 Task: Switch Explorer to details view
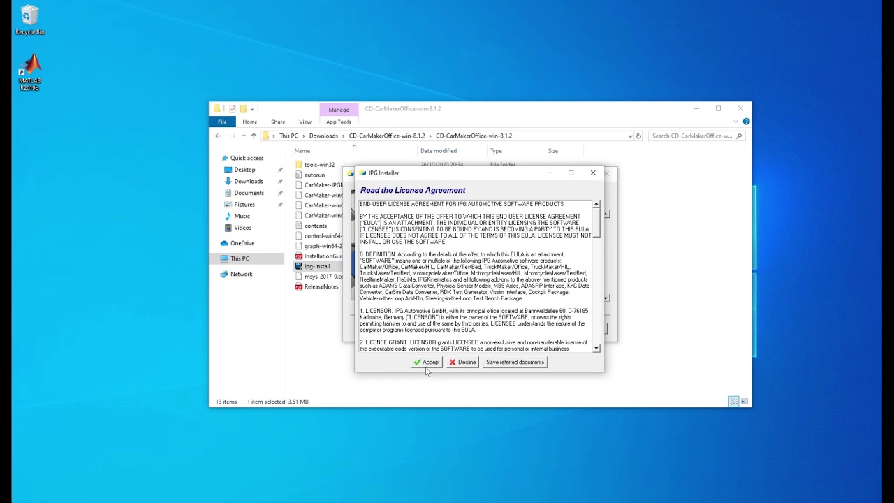[x=733, y=402]
